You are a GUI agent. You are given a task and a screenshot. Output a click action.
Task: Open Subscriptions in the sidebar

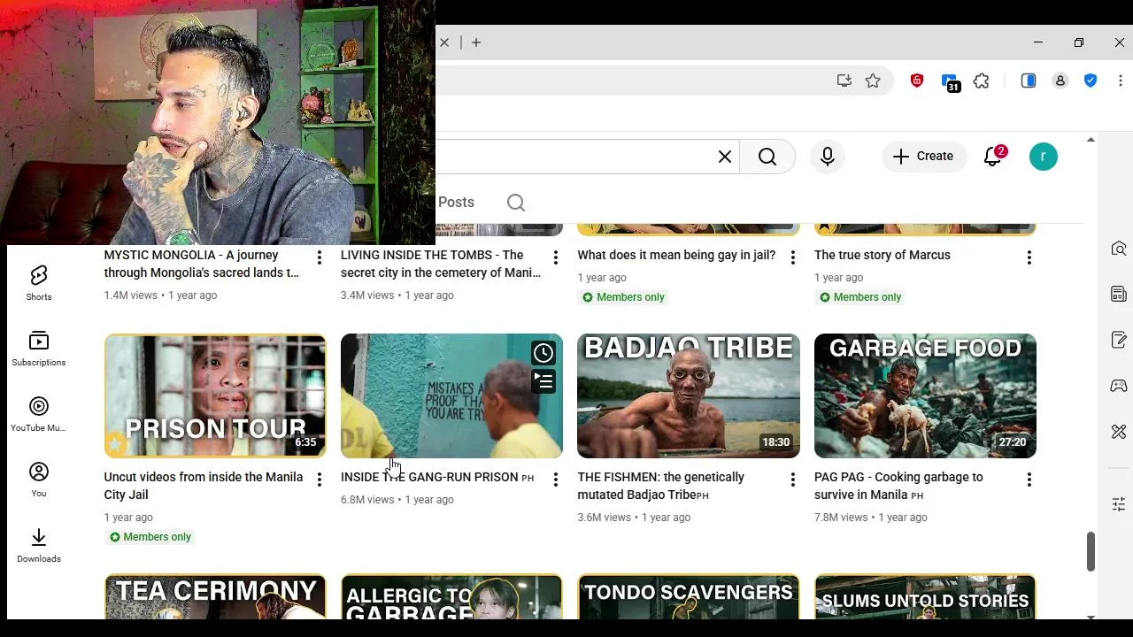[x=39, y=349]
